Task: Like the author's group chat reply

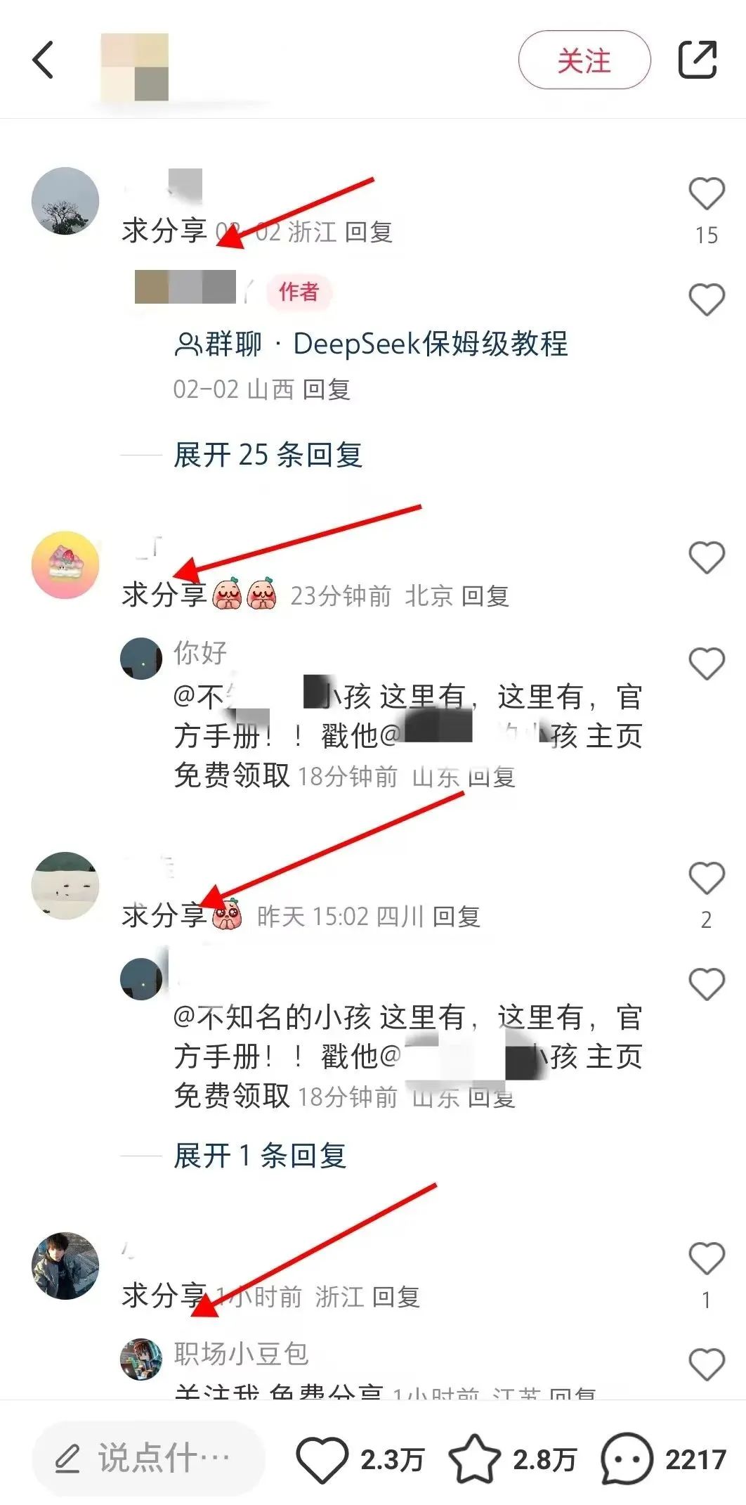Action: click(707, 300)
